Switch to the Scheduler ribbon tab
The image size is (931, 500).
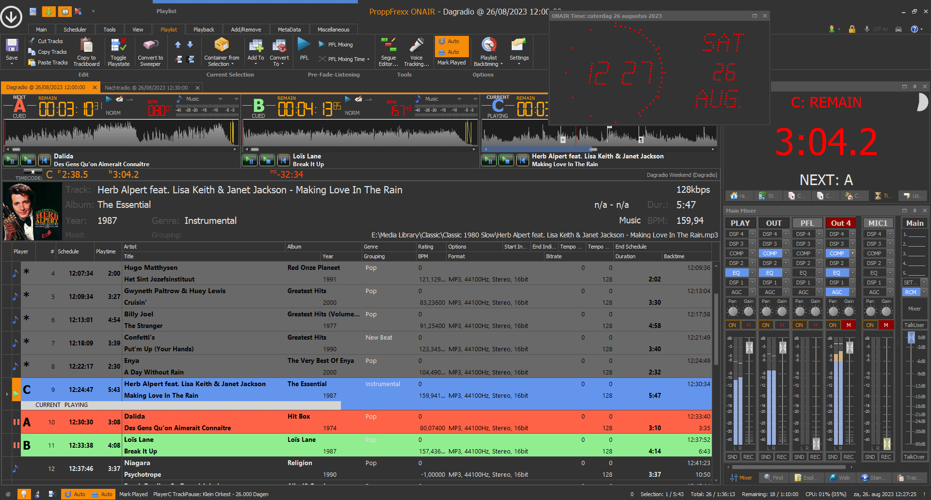(x=75, y=30)
